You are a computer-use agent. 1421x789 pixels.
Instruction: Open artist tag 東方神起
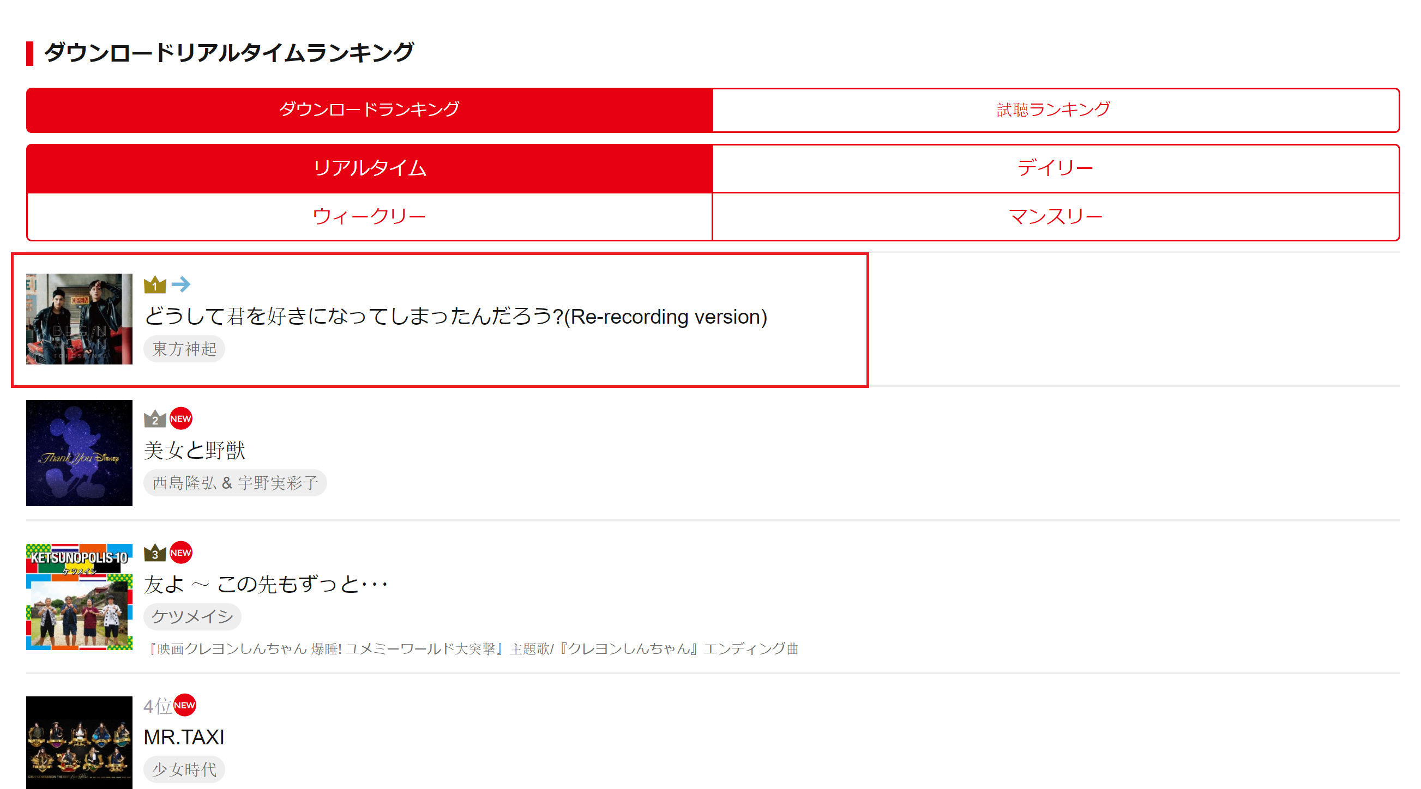click(184, 349)
